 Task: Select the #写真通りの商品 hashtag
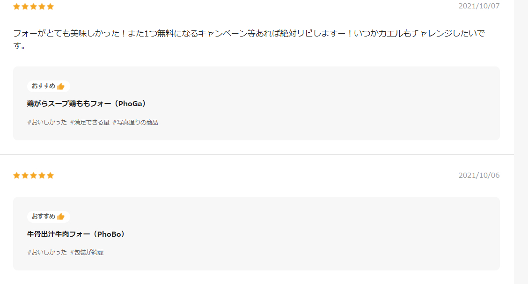point(135,123)
